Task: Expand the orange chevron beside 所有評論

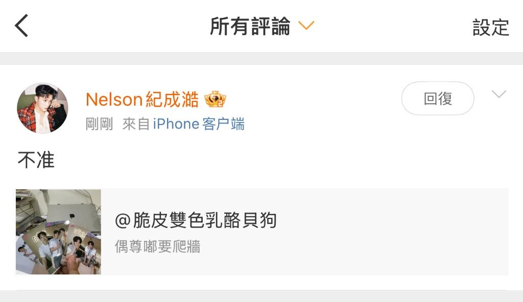Action: [306, 26]
